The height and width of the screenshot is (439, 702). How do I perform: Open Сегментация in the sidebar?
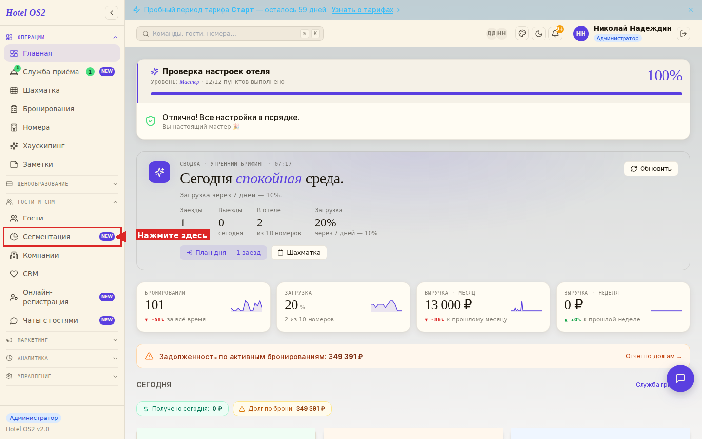pyautogui.click(x=62, y=237)
